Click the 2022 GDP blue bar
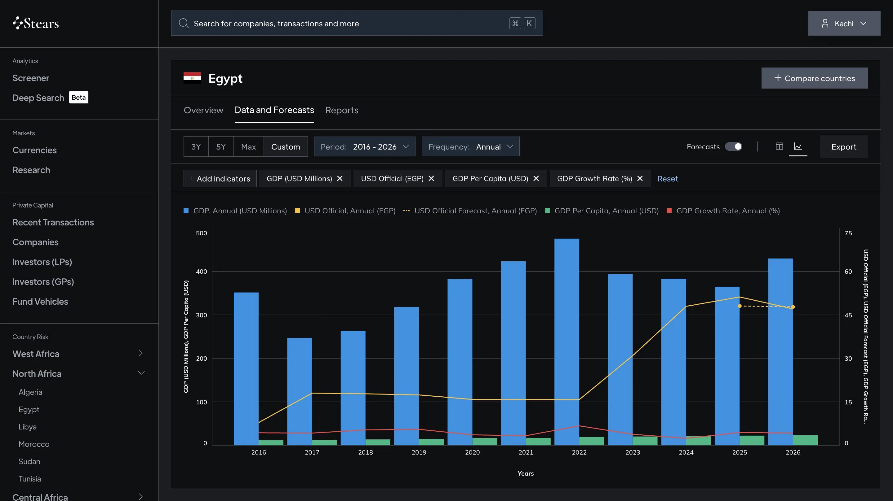The width and height of the screenshot is (893, 501). (566, 342)
